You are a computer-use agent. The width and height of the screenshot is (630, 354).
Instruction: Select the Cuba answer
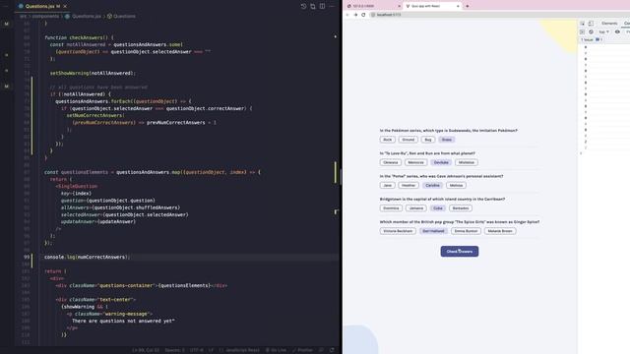pyautogui.click(x=437, y=208)
